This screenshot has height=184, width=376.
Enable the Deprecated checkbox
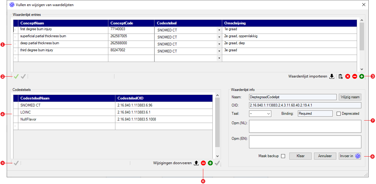(338, 114)
